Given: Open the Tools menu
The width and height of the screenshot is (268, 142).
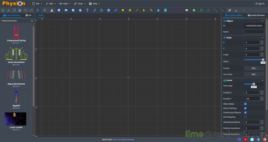Looking at the screenshot, I should pos(80,4).
